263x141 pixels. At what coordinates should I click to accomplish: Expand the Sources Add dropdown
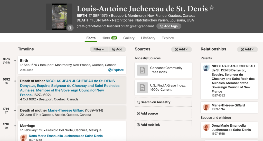tap(181, 49)
